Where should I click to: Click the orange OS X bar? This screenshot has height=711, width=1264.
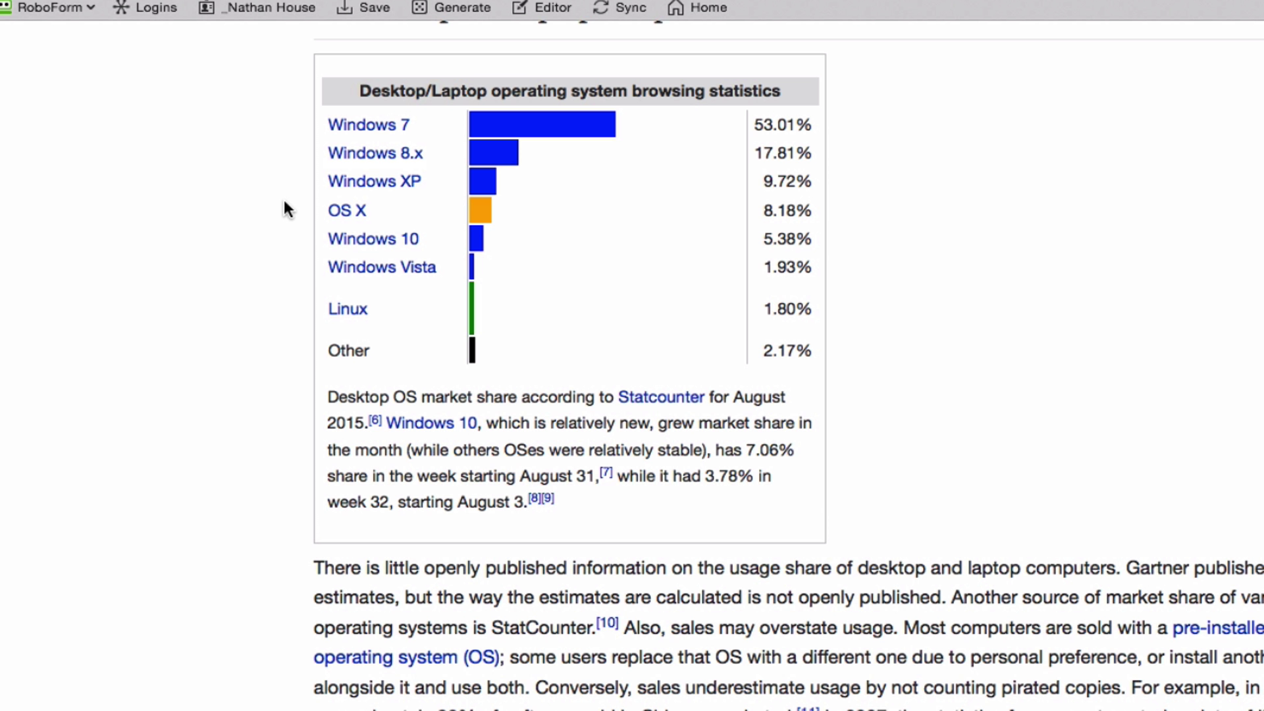481,211
